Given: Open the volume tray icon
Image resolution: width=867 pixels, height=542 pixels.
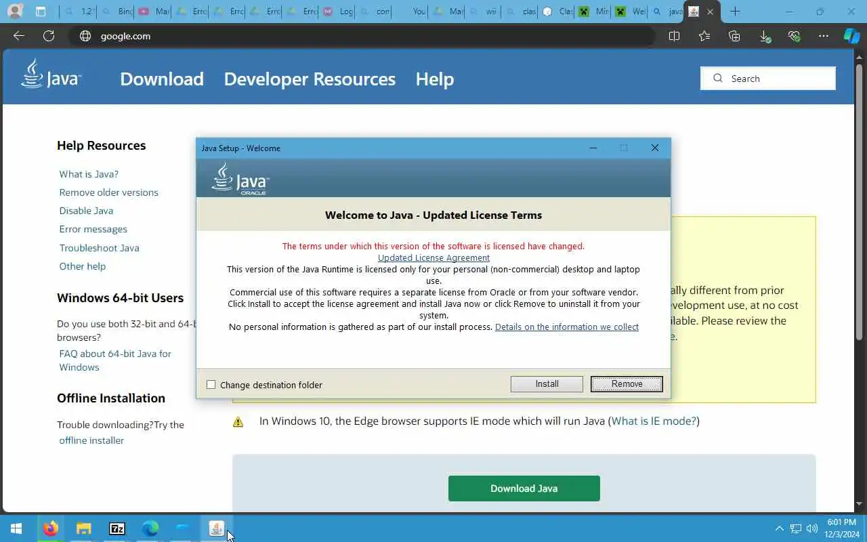Looking at the screenshot, I should [812, 528].
